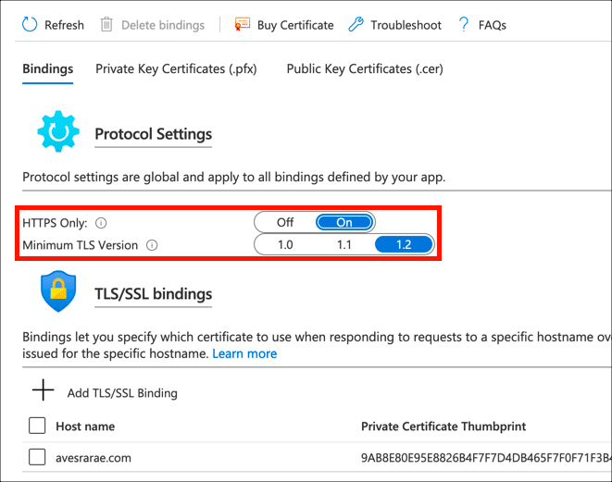Click the Buy Certificate icon
The image size is (612, 482).
[243, 25]
